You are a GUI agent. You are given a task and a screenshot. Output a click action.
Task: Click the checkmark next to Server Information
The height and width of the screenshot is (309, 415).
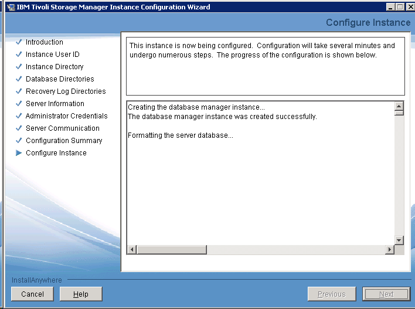19,104
